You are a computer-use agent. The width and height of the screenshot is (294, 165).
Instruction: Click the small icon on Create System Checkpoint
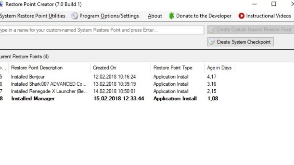212,42
